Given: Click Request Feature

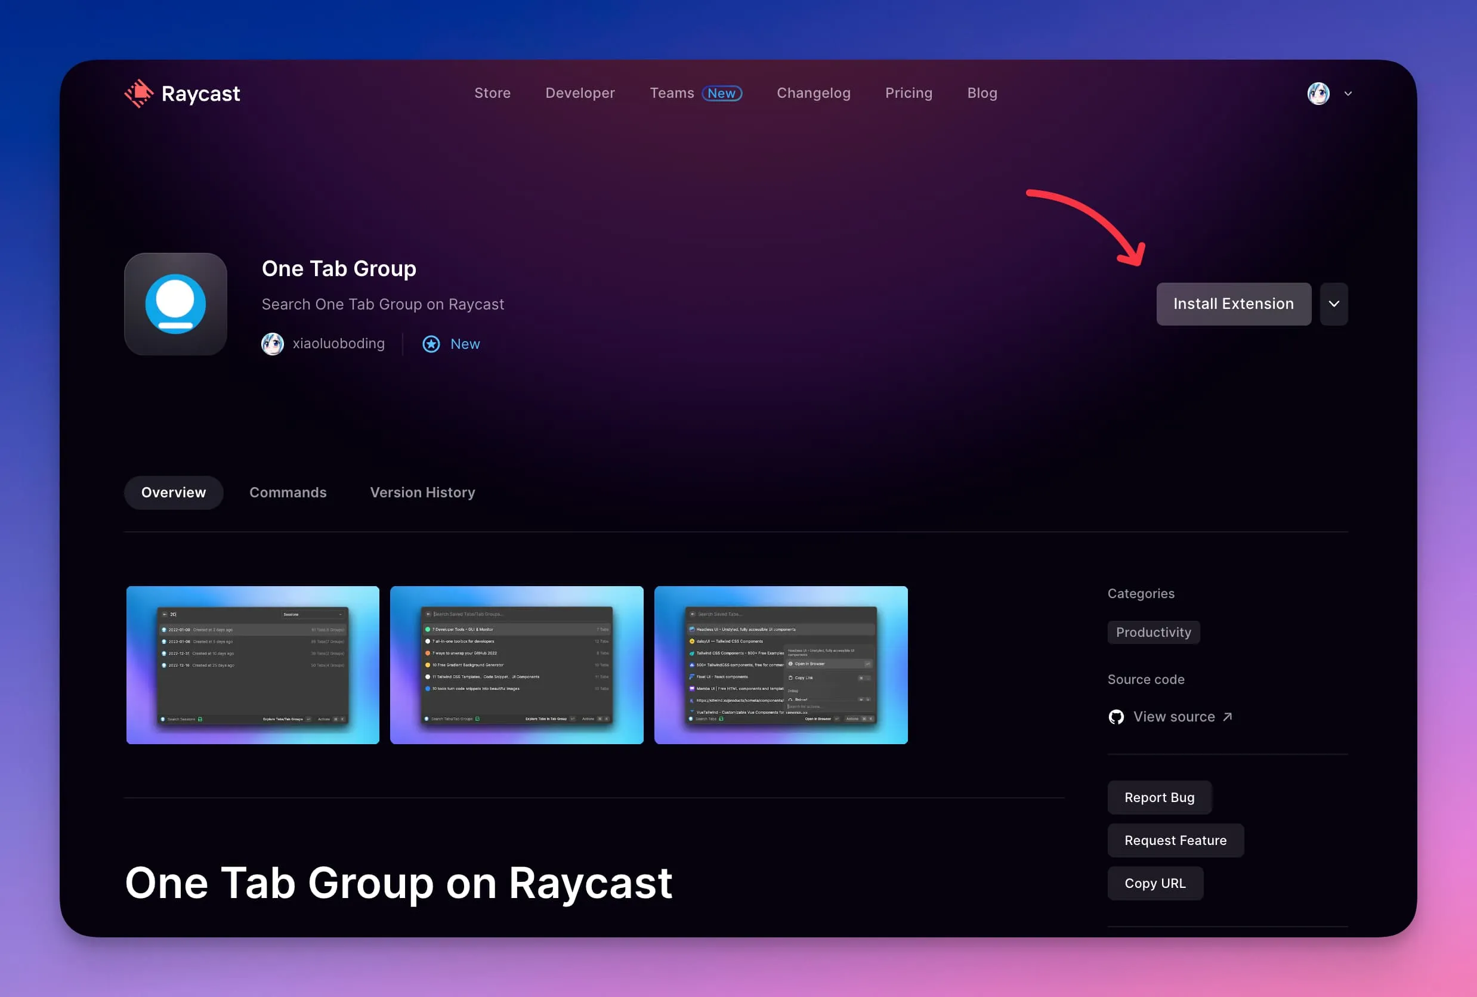Looking at the screenshot, I should (1176, 840).
